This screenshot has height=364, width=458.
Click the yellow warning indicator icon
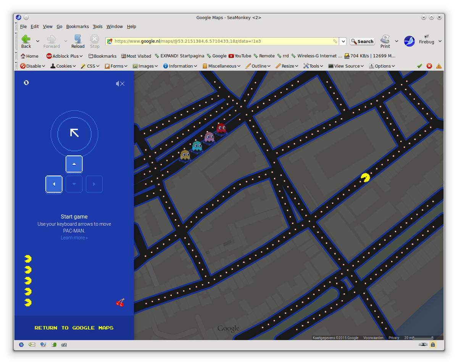click(439, 66)
